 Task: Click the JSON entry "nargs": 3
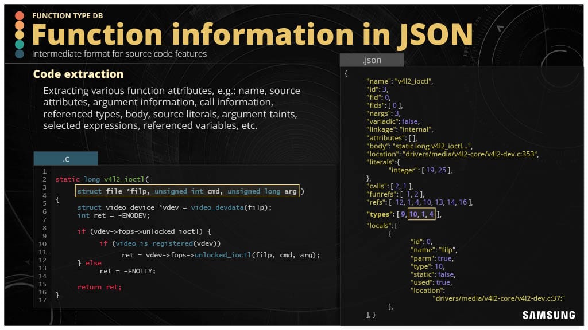tap(383, 113)
